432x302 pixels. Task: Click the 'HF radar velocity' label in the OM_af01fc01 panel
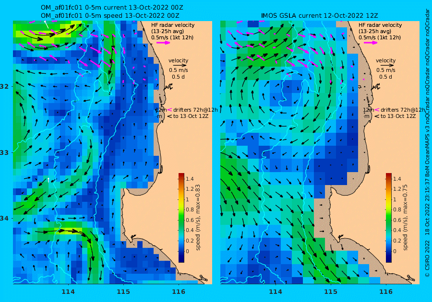pyautogui.click(x=173, y=25)
